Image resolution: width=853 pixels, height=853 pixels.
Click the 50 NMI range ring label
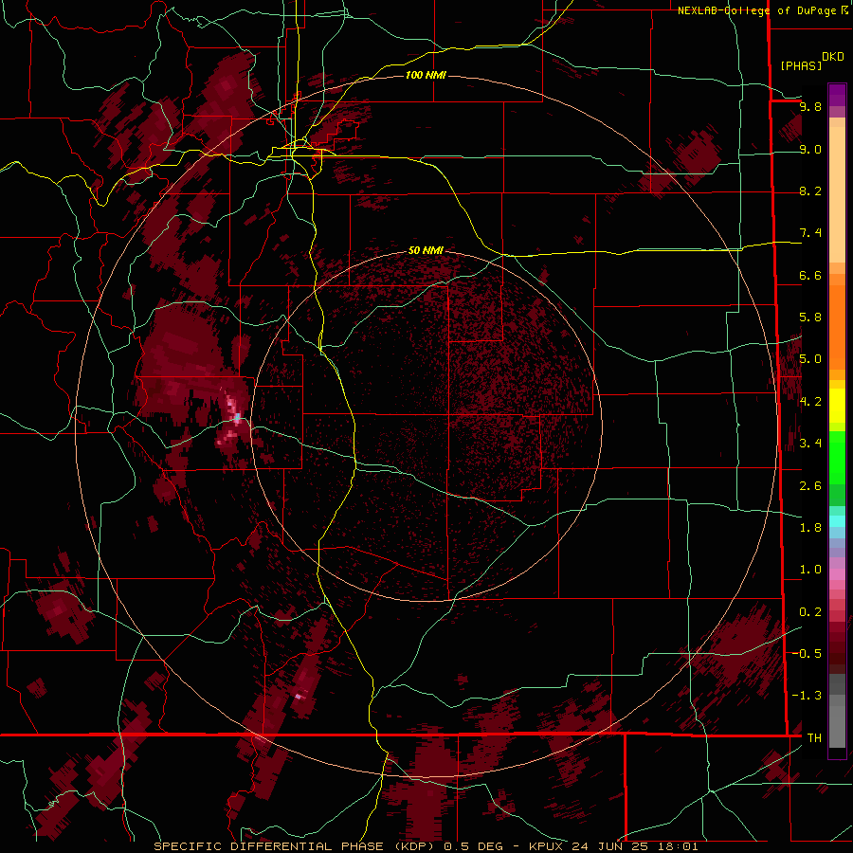coord(426,250)
